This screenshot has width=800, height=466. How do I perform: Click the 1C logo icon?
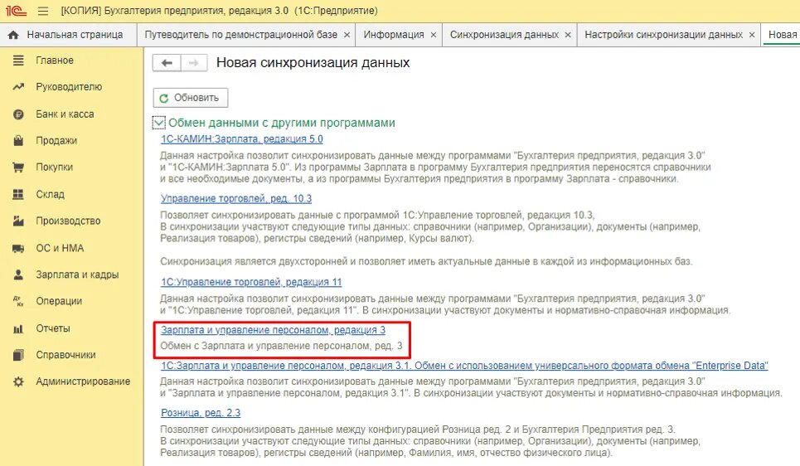16,11
